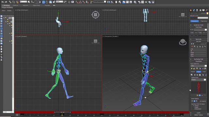
Task: Switch to the Modeling ribbon tab
Action: (x=6, y=6)
